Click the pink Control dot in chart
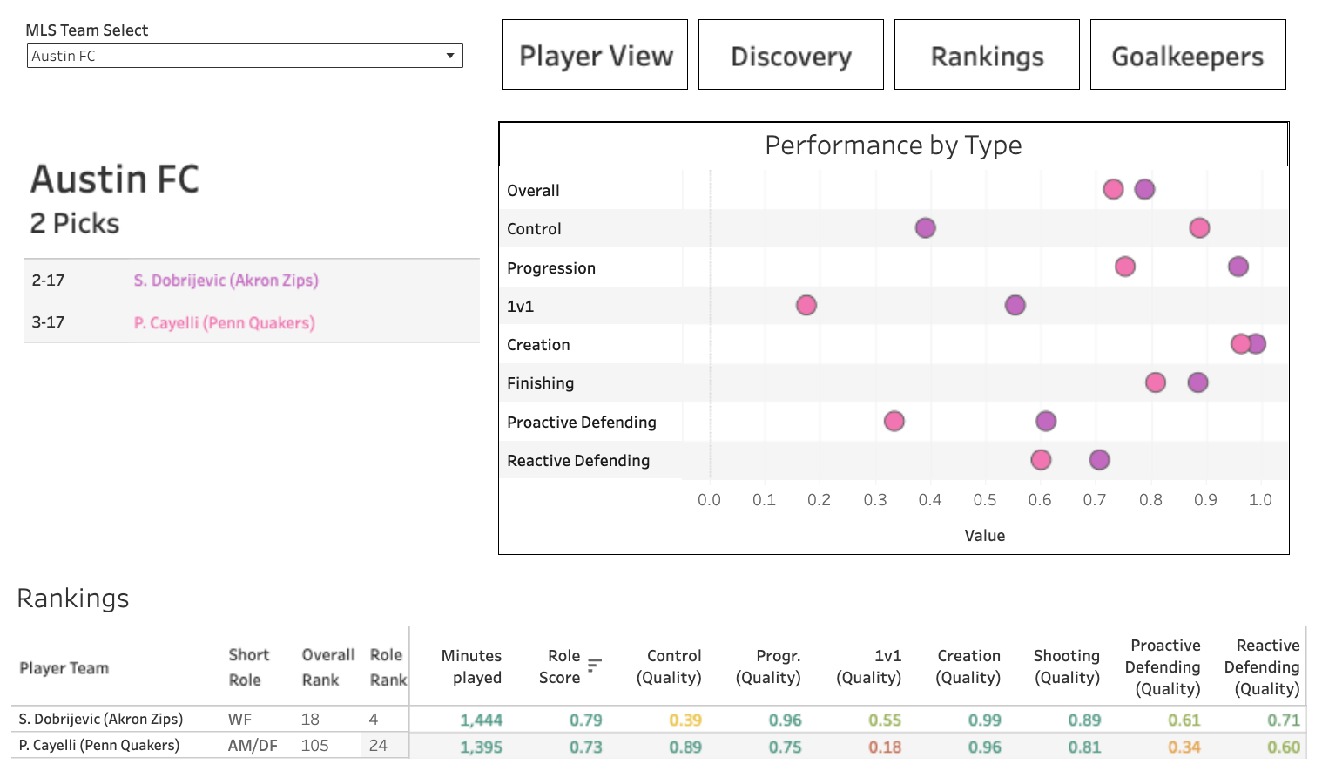 pos(1199,228)
